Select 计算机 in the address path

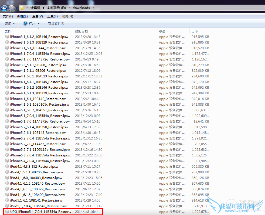[35, 8]
